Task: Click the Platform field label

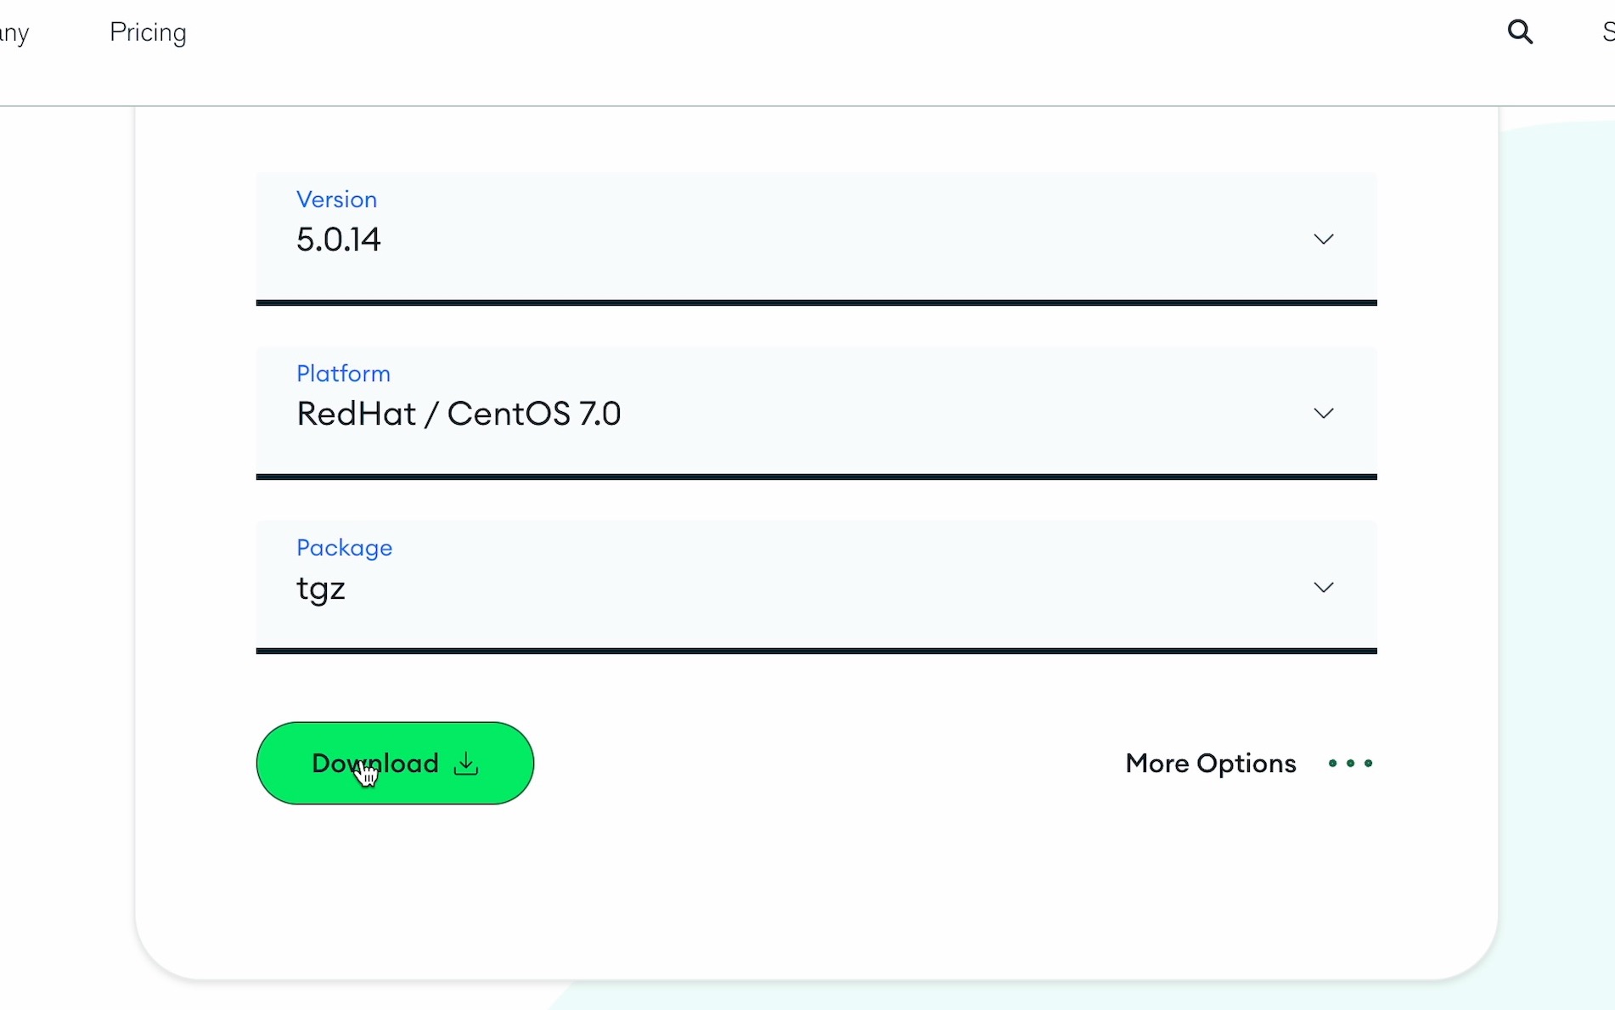Action: (x=344, y=374)
